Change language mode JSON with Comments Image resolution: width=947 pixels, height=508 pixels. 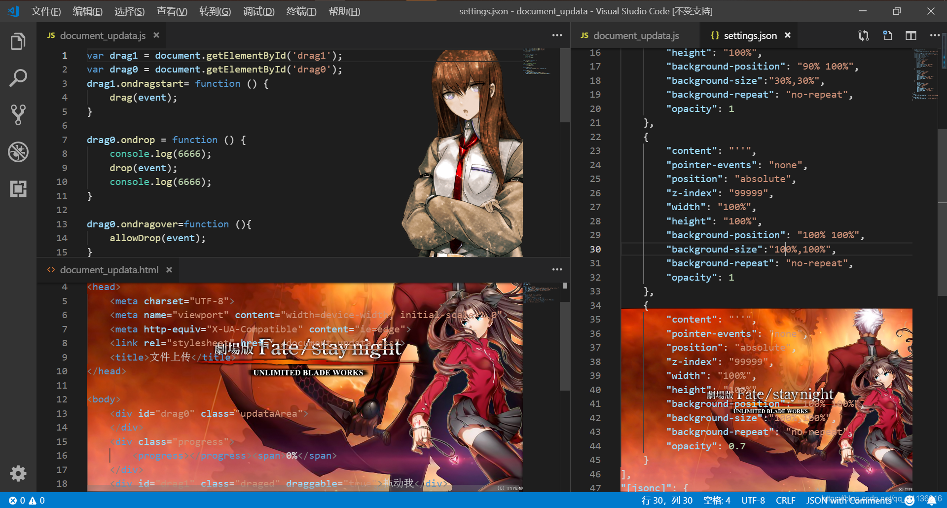(x=848, y=500)
